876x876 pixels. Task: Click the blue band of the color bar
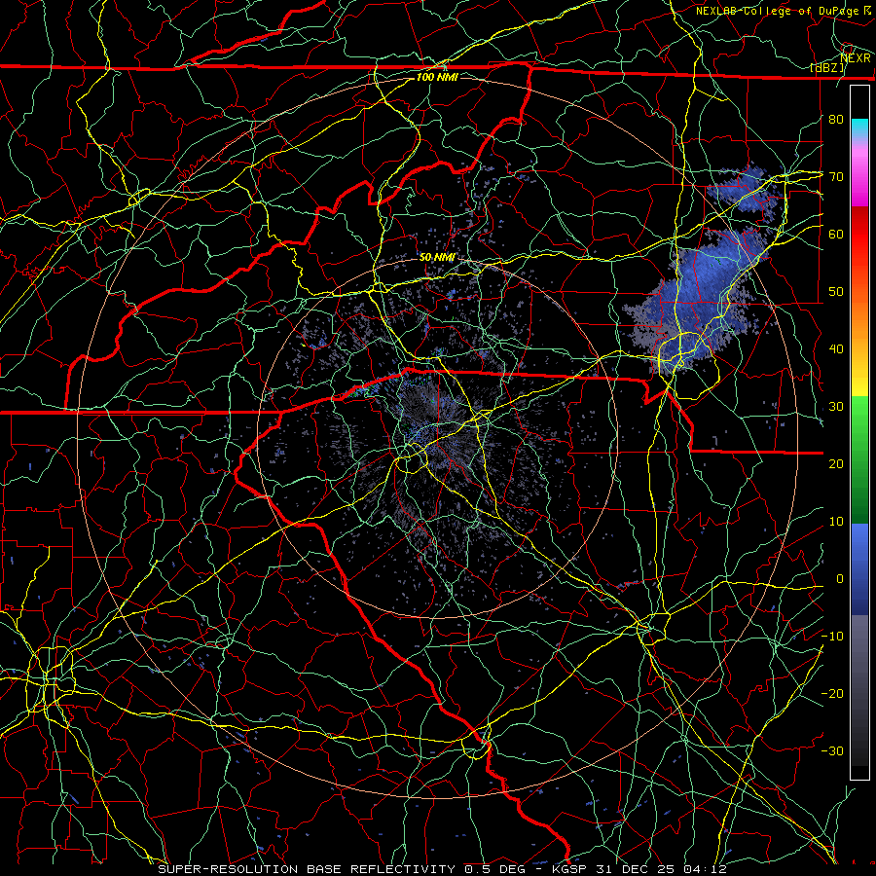859,568
